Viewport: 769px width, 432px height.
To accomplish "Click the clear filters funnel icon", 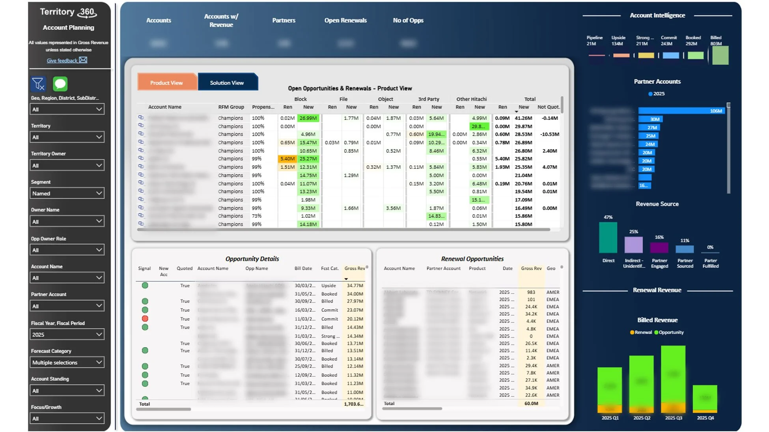I will click(x=38, y=84).
